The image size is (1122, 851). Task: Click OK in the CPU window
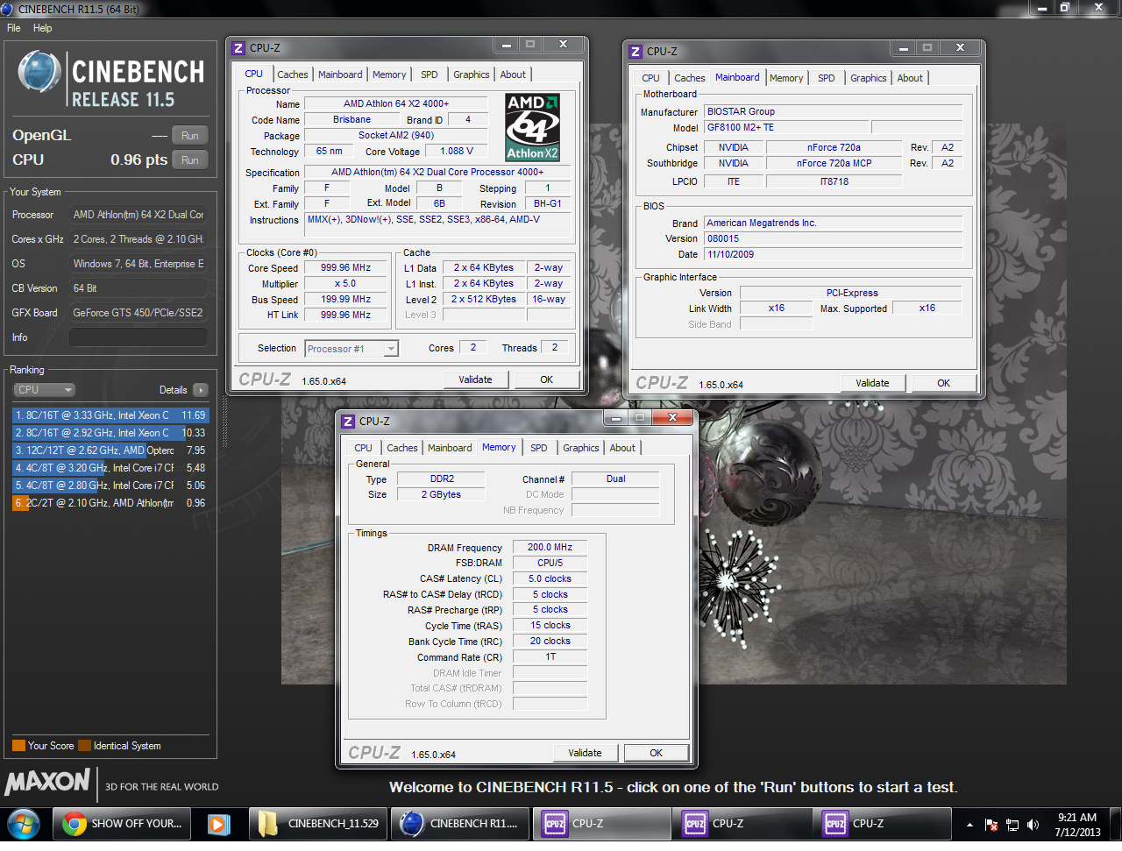[547, 379]
